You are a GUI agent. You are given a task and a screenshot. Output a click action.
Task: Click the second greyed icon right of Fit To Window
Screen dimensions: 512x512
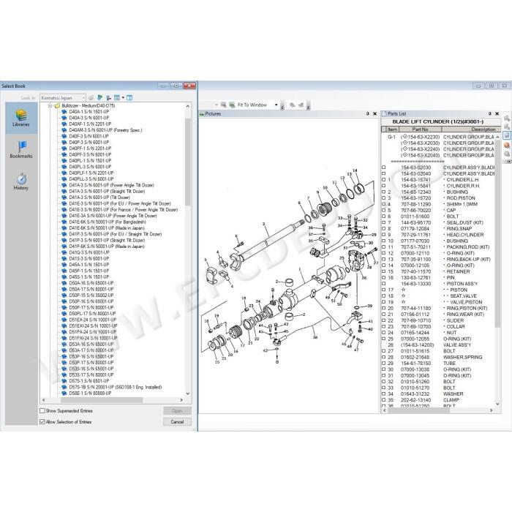pos(301,105)
